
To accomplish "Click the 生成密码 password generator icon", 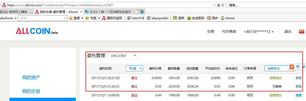I will 189,18.
